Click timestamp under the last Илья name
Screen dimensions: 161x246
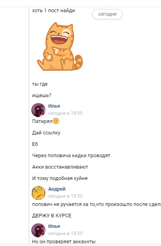(x=65, y=233)
